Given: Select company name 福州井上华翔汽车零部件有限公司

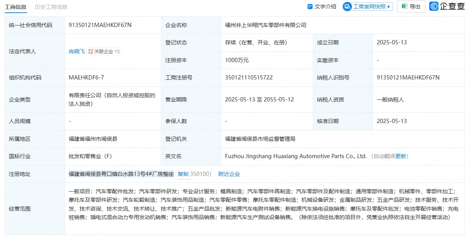Looking at the screenshot, I should 266,25.
